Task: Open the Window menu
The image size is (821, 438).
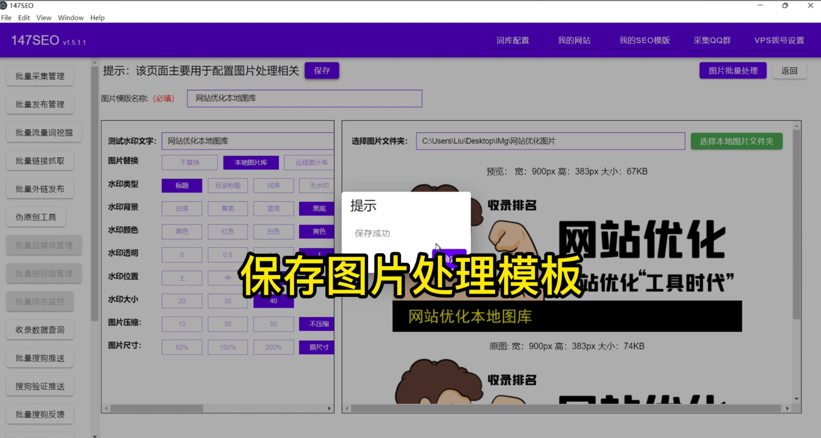Action: 71,18
